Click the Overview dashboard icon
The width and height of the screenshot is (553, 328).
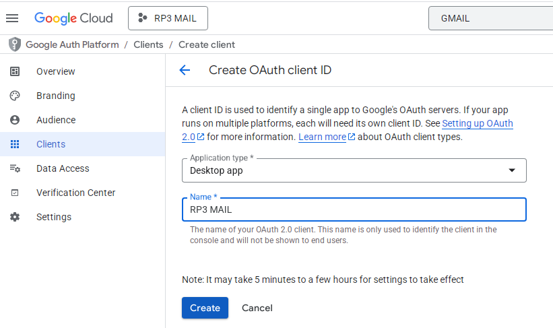(x=15, y=71)
